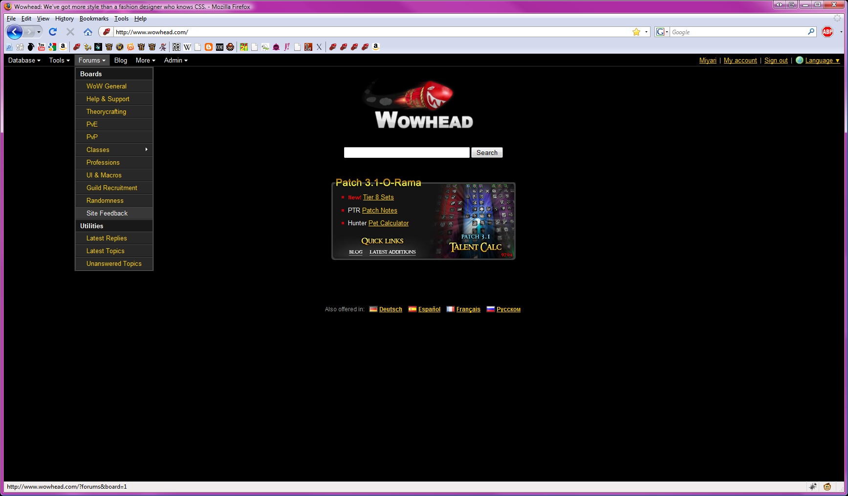
Task: Stop page loading with the X icon
Action: [70, 32]
